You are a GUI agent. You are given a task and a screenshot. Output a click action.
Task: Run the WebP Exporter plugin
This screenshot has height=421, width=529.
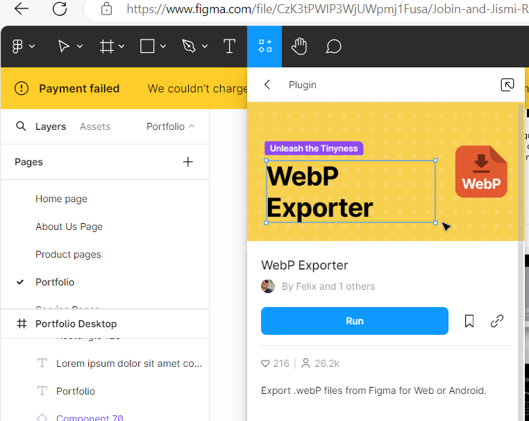pos(354,321)
